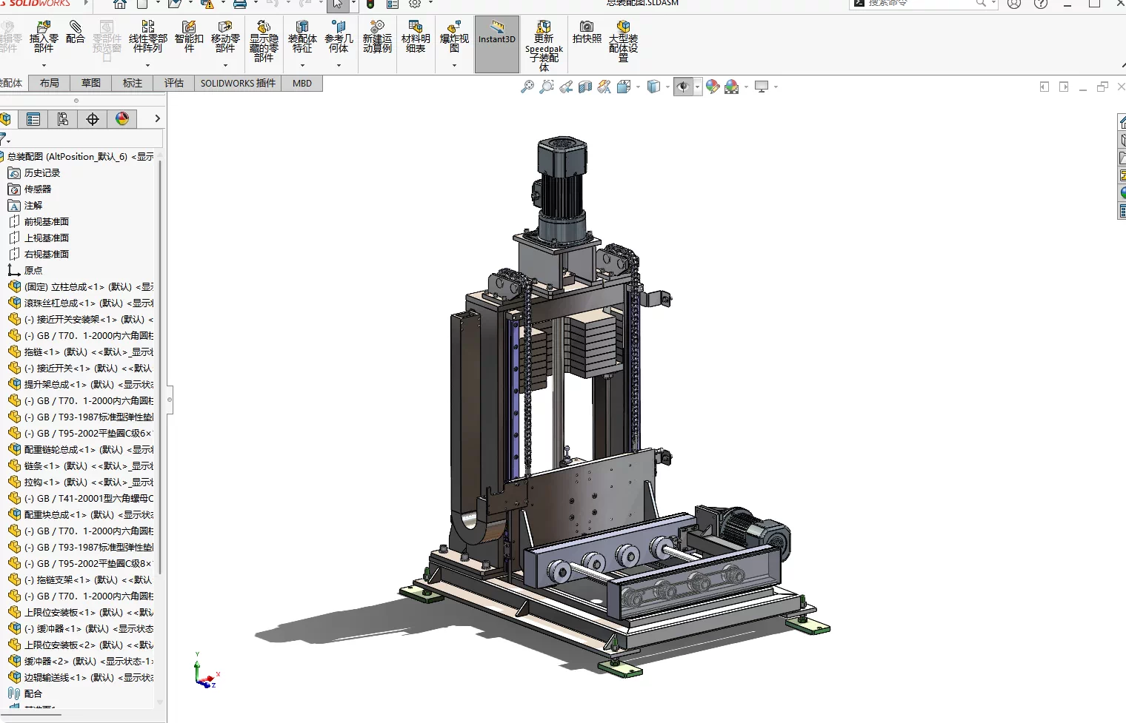Image resolution: width=1126 pixels, height=723 pixels.
Task: Click the Insert Components (插入零部件) tool
Action: [44, 37]
